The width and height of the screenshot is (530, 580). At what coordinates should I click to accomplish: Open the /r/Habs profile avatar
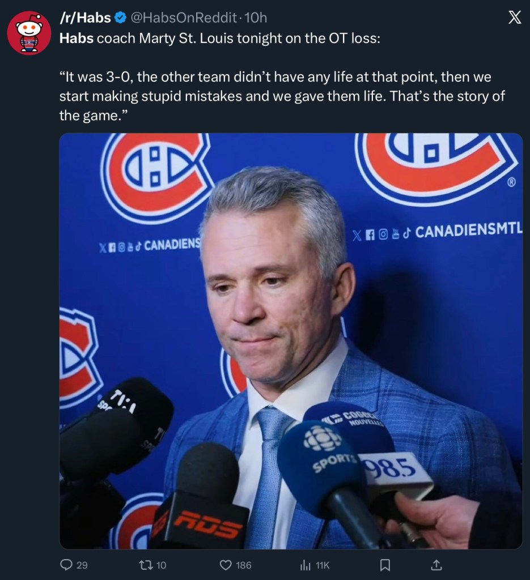(x=29, y=33)
